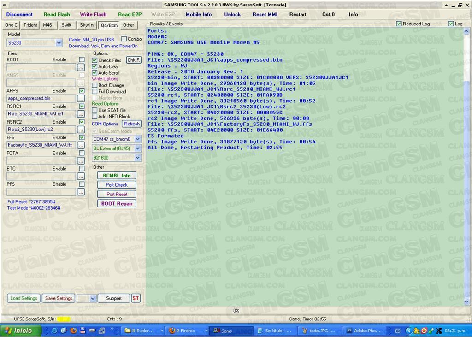Click Refresh COM ports button
The height and width of the screenshot is (337, 472).
click(x=131, y=124)
